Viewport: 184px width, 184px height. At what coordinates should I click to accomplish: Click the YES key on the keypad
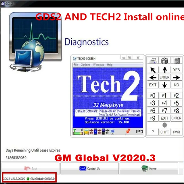[177, 70]
